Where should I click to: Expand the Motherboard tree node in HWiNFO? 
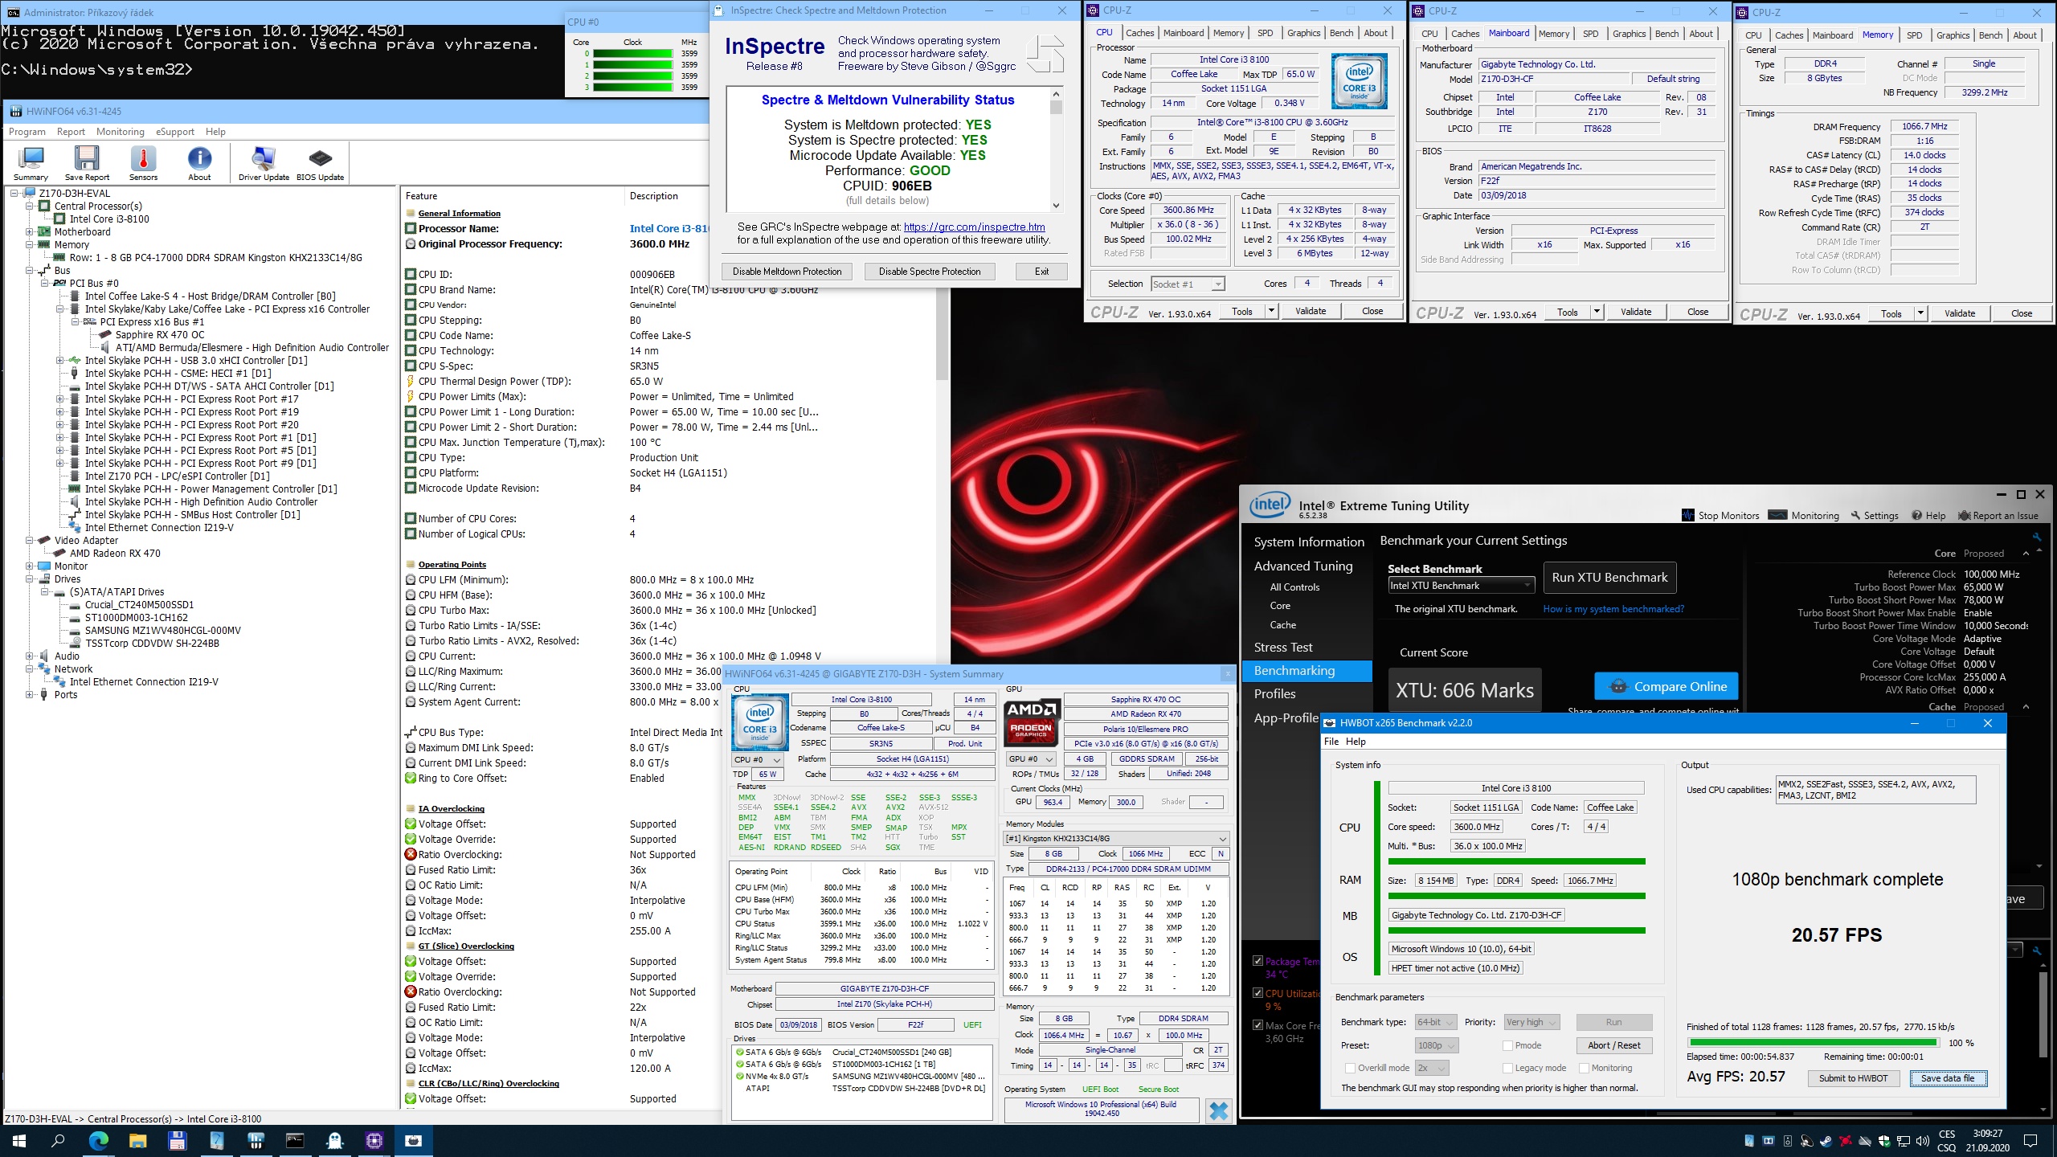pyautogui.click(x=30, y=232)
